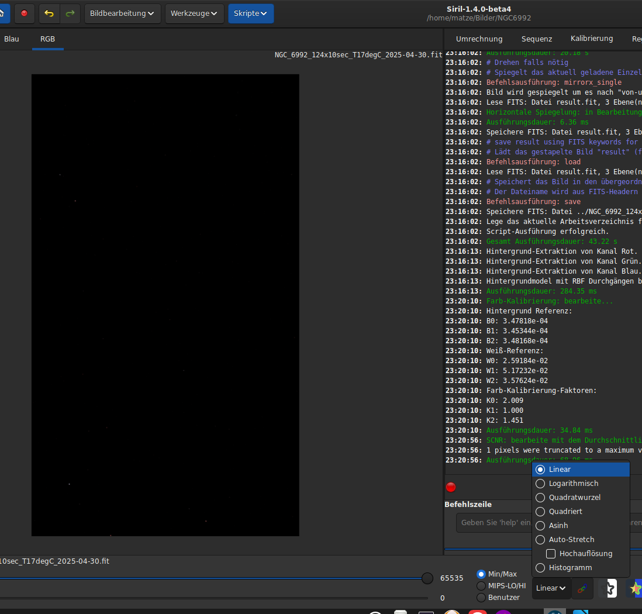Undo the last operation
This screenshot has width=642, height=614.
[x=49, y=13]
